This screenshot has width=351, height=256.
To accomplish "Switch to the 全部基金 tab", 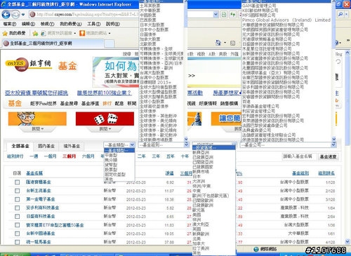I will (20, 146).
